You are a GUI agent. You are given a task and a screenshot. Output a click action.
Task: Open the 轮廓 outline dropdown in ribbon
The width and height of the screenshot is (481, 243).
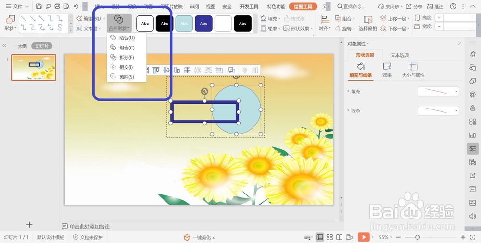click(x=270, y=28)
